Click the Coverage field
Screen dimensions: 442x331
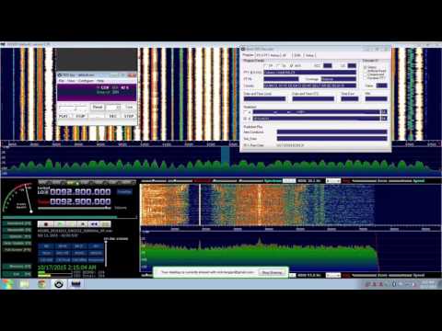tap(339, 79)
